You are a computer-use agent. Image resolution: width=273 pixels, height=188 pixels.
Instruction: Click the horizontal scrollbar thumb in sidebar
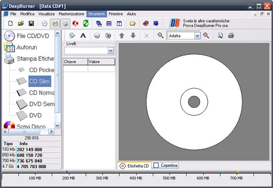click(x=24, y=131)
